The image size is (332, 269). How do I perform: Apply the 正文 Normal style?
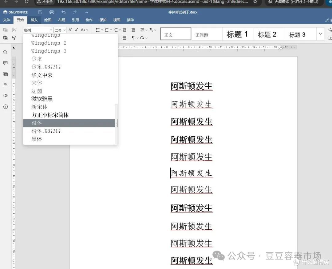point(176,34)
